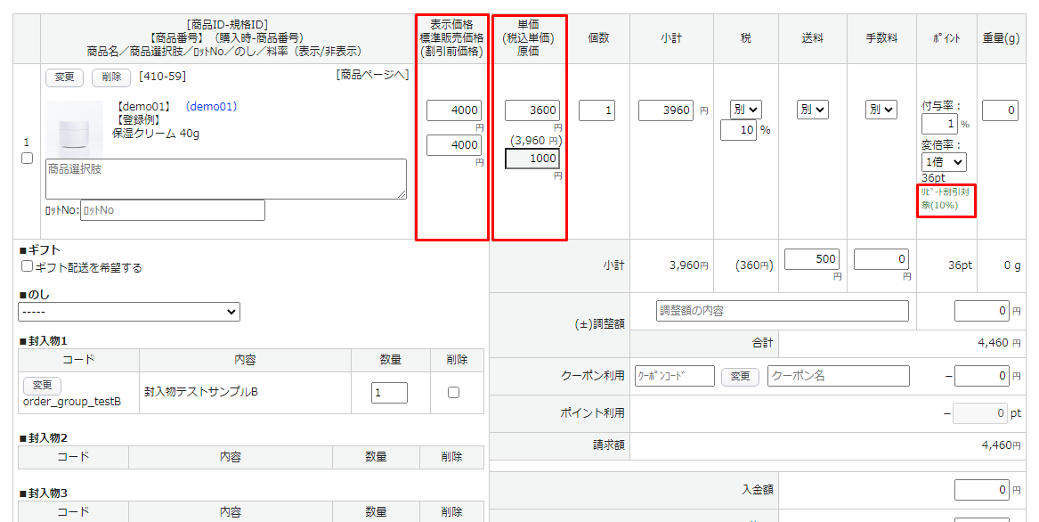The image size is (1039, 522).
Task: Click the 合計 value 4,460 円
Action: coord(999,343)
